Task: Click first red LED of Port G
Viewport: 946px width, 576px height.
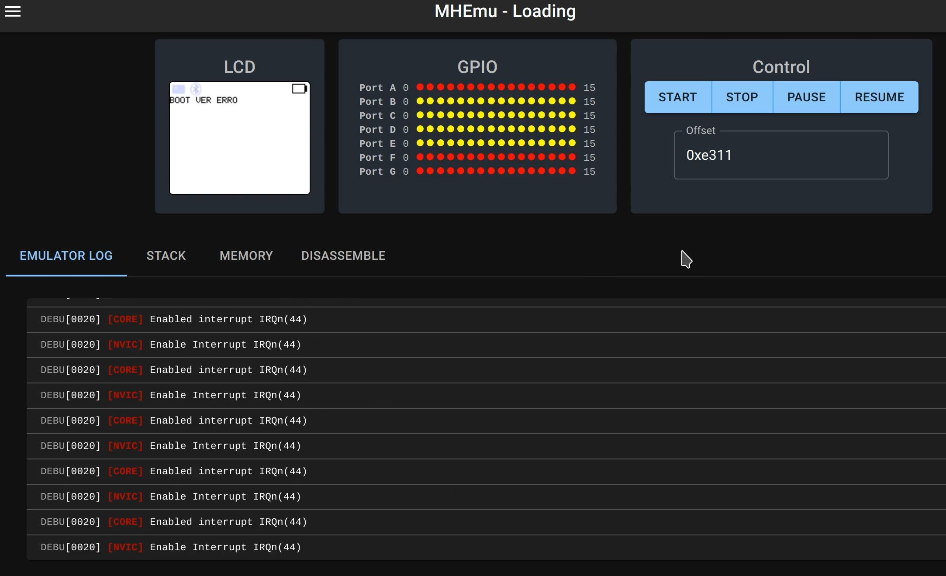Action: 420,171
